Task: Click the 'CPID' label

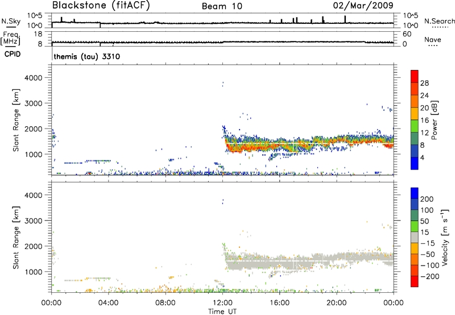Action: pyautogui.click(x=13, y=54)
